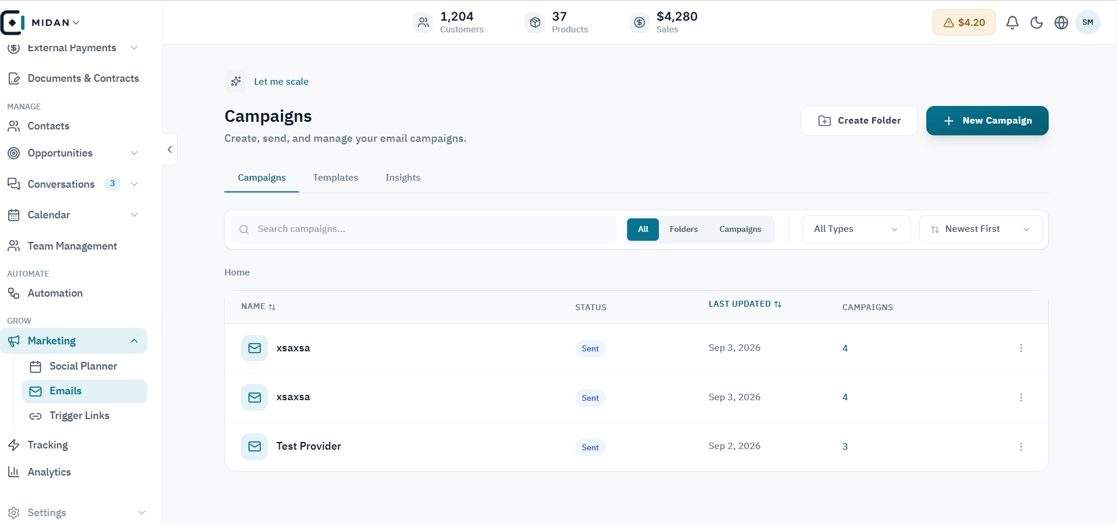Switch to the Insights tab
Image resolution: width=1117 pixels, height=525 pixels.
[x=403, y=178]
